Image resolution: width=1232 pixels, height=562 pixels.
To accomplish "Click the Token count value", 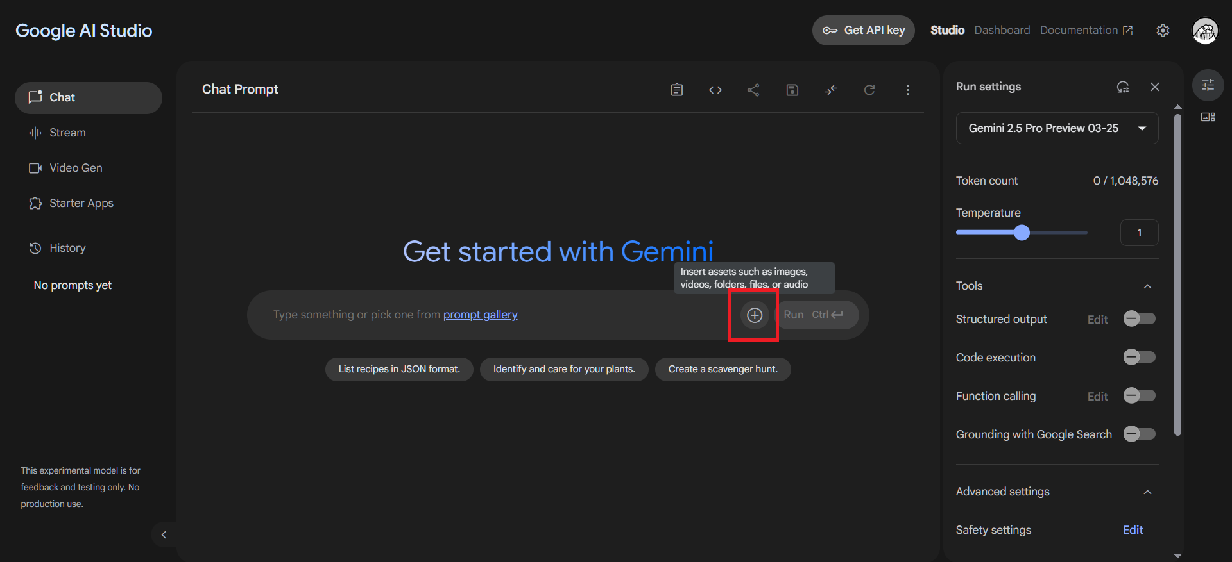I will [1125, 181].
